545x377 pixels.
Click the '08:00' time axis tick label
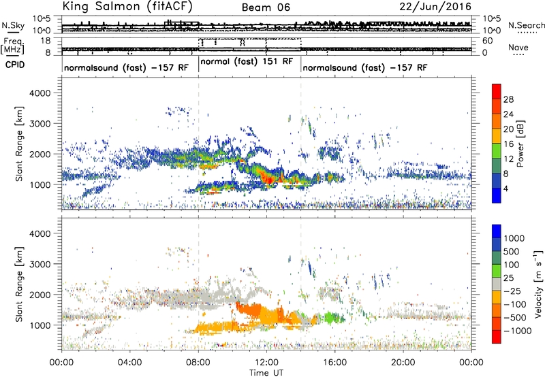(x=198, y=363)
